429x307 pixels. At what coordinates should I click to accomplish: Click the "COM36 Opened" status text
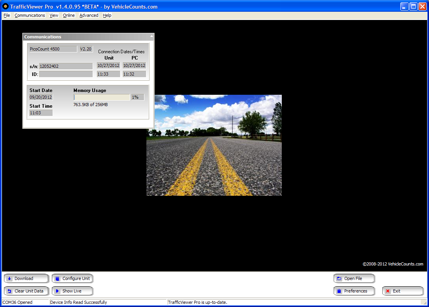tap(18, 302)
